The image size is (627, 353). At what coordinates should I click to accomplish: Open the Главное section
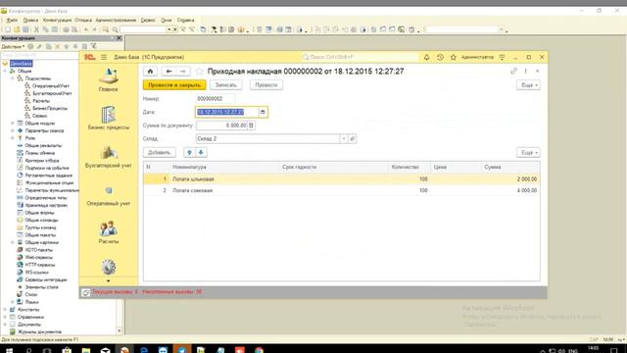[109, 79]
